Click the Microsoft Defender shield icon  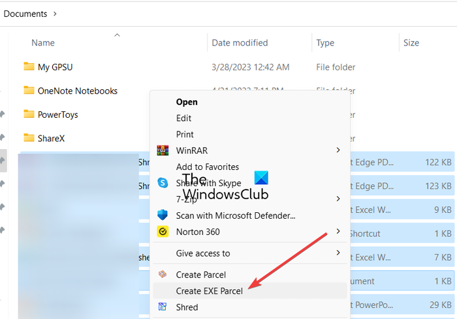pos(163,215)
